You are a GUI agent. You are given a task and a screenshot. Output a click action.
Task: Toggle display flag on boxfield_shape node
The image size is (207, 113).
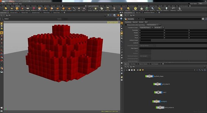(x=153, y=76)
